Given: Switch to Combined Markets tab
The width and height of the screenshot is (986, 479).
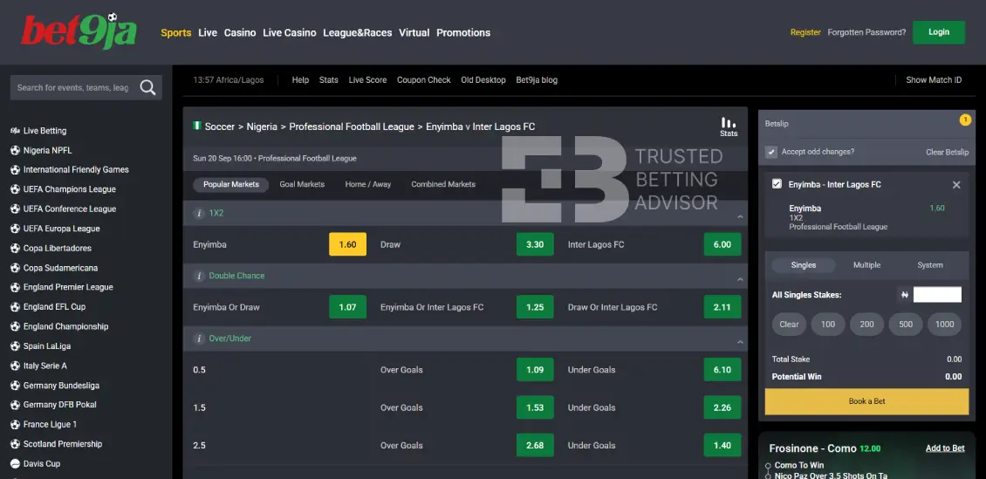Looking at the screenshot, I should point(443,184).
